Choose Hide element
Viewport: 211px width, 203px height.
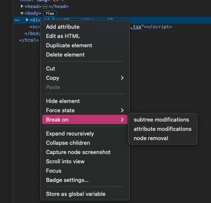point(85,101)
